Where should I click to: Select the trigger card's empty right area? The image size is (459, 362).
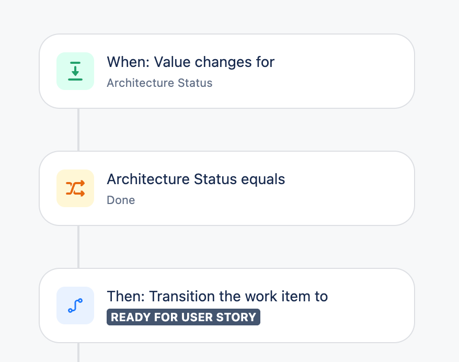(x=346, y=71)
